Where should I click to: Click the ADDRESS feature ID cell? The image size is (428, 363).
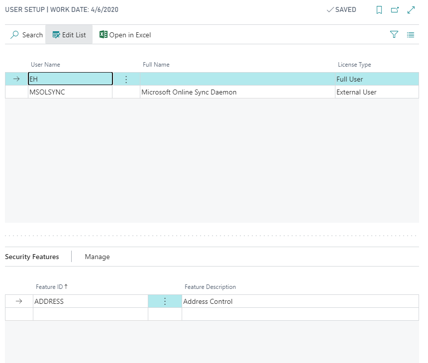click(x=91, y=301)
